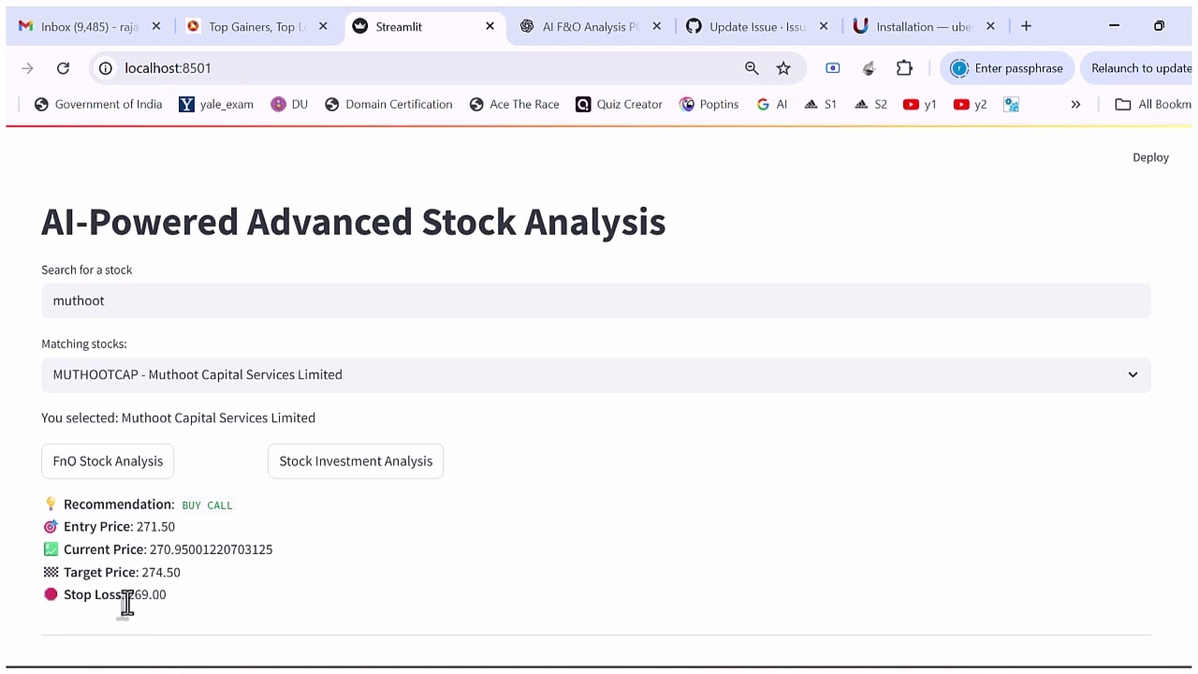1198x674 pixels.
Task: Click the Streamlit Deploy button
Action: pyautogui.click(x=1150, y=157)
